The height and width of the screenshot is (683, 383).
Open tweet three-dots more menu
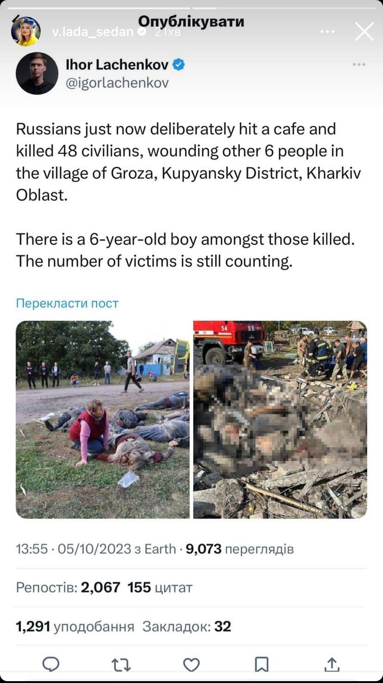click(x=359, y=64)
